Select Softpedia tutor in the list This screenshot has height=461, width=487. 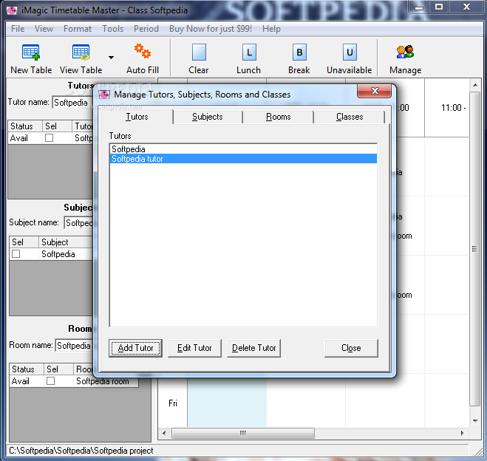pyautogui.click(x=244, y=159)
